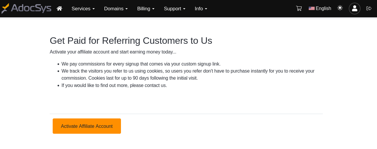The width and height of the screenshot is (377, 149).
Task: Click the AdocSys wordmark text
Action: point(31,8)
